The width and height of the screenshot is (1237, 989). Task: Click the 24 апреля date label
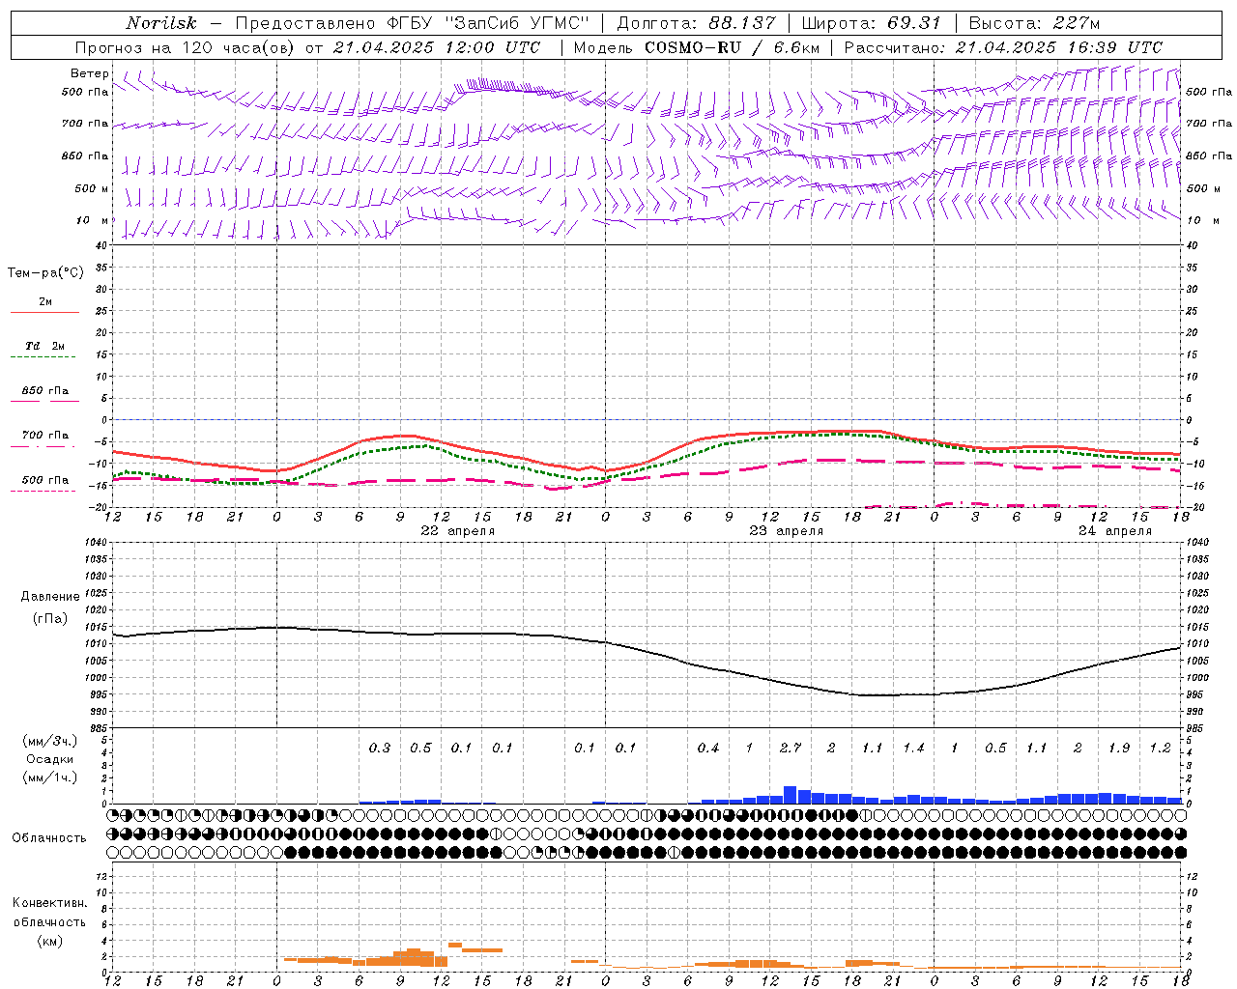click(x=1115, y=531)
